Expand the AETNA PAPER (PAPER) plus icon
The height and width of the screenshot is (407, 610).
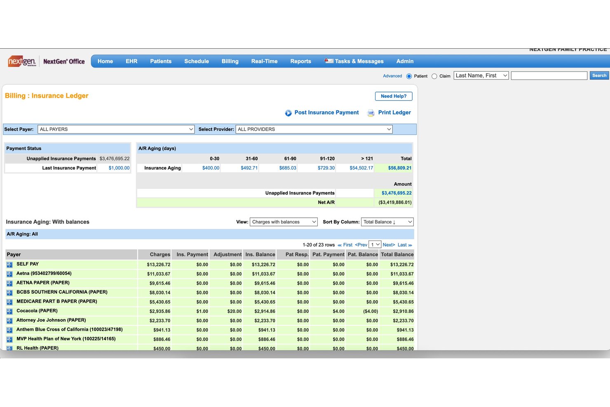point(9,284)
